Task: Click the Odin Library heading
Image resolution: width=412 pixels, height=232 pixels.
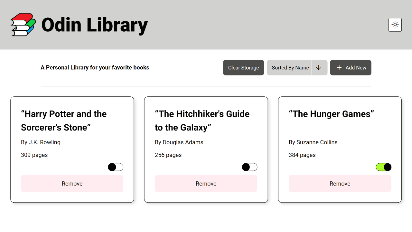Action: pos(95,25)
